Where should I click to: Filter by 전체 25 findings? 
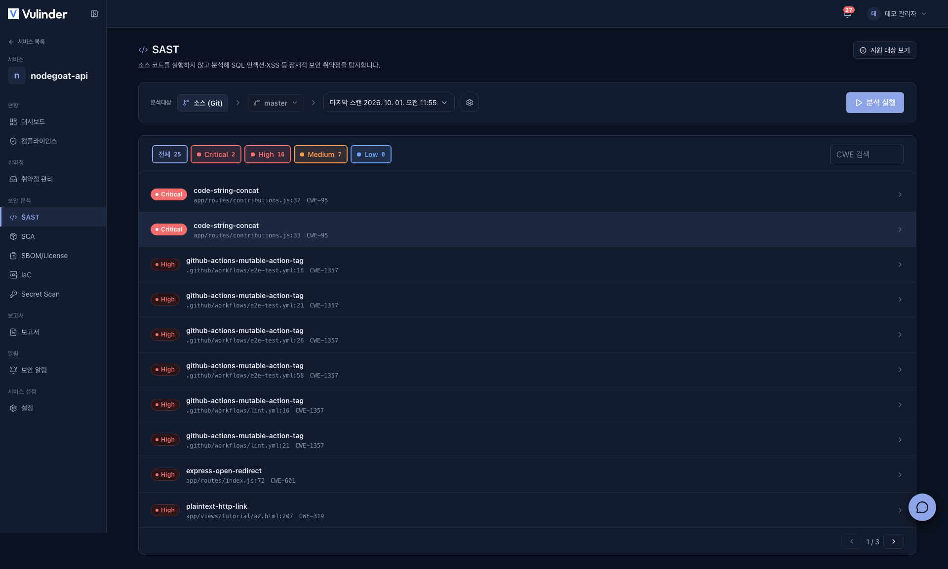point(169,154)
